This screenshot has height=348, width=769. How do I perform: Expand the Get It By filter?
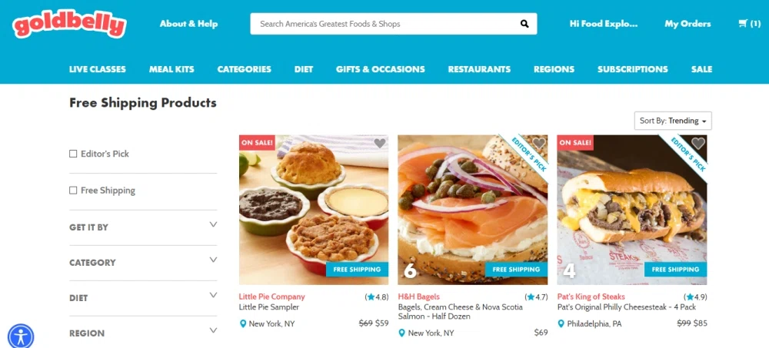[x=143, y=227]
